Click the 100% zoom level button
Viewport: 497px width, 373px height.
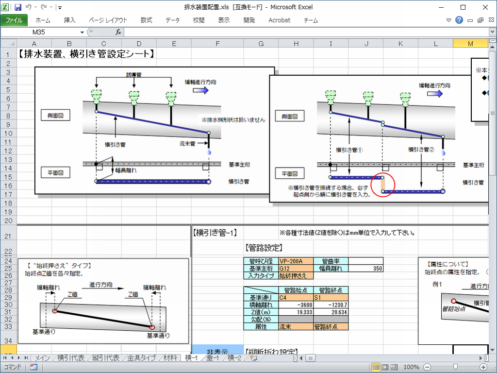coord(411,367)
